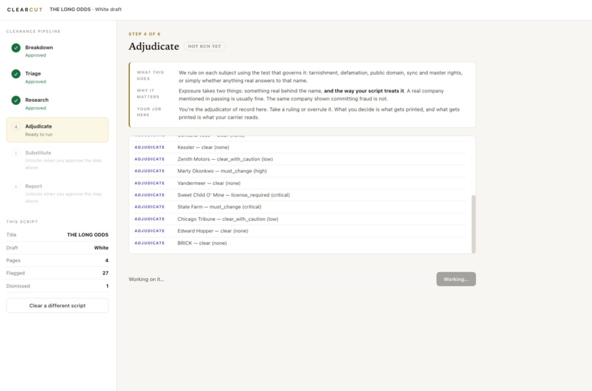Viewport: 592px width, 391px height.
Task: Select the BRICK — clear (none) row
Action: (x=300, y=243)
